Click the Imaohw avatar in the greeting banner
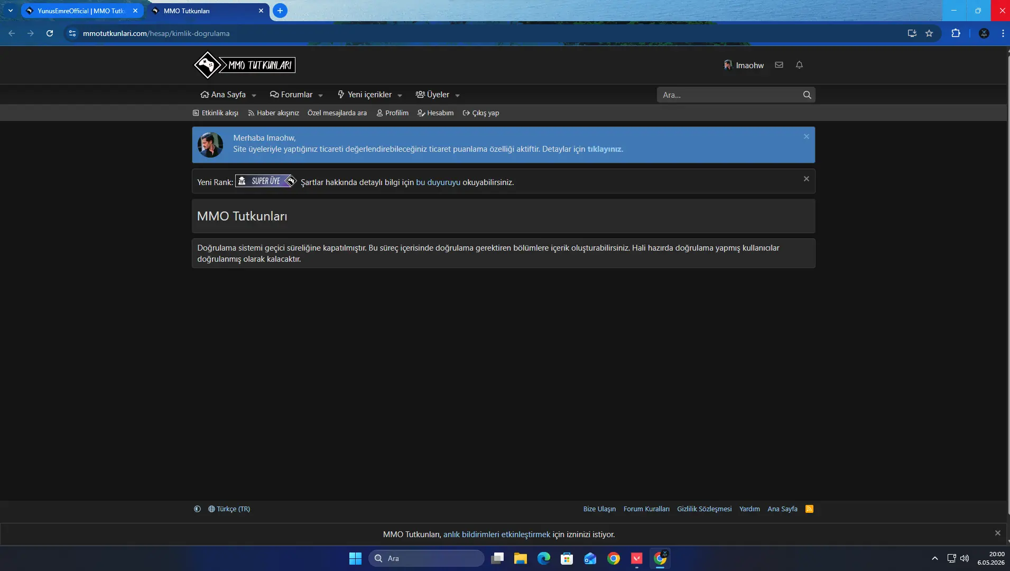1010x571 pixels. (x=210, y=145)
